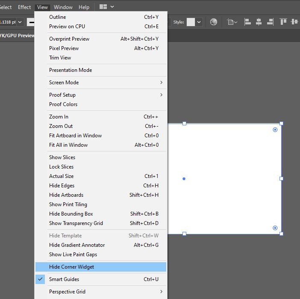This screenshot has height=299, width=300.
Task: Toggle Smart Guides checkmark item
Action: click(101, 279)
